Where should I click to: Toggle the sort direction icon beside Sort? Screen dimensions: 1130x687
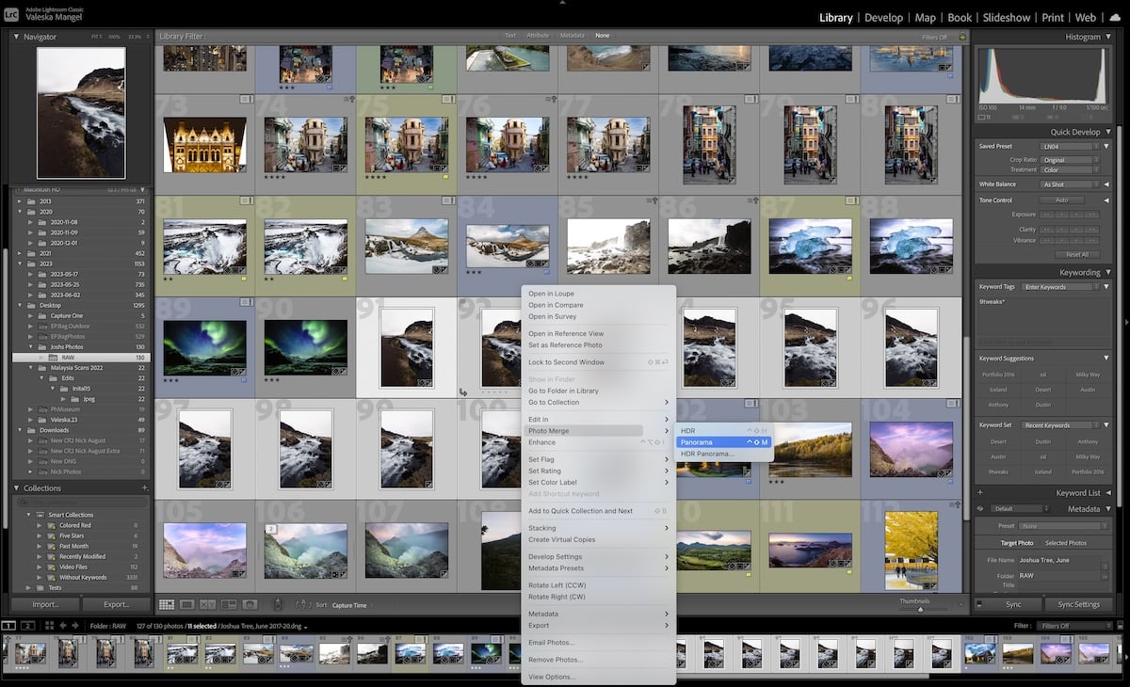pyautogui.click(x=302, y=605)
